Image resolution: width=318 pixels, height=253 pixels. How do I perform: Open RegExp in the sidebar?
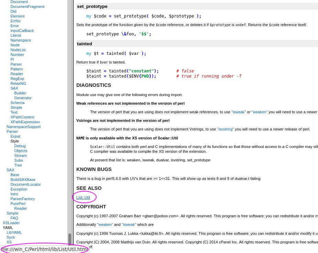pos(17,79)
